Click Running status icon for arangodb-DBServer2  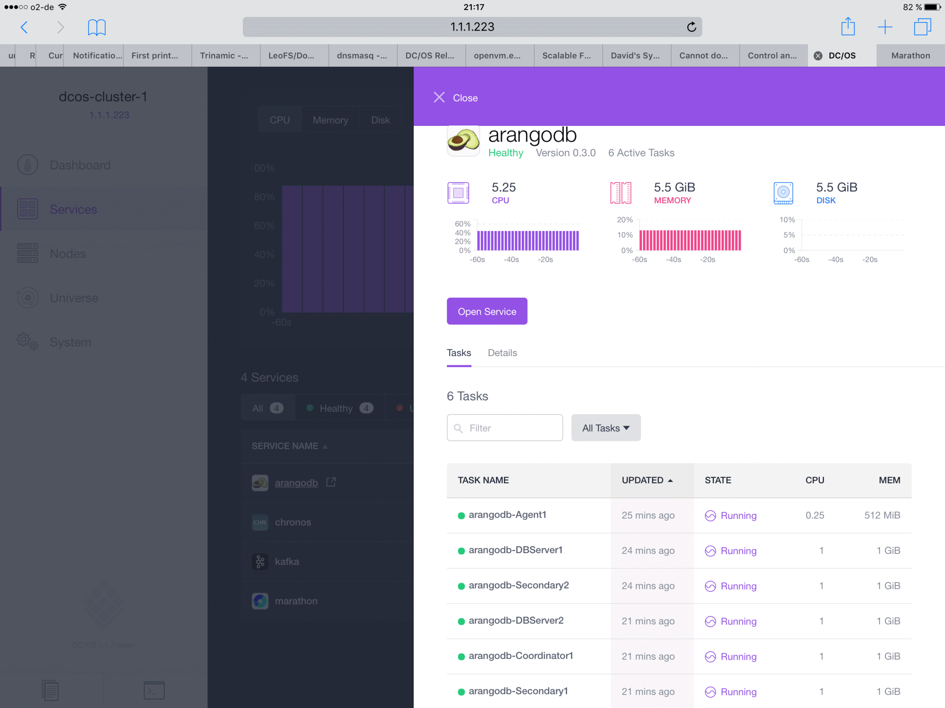pos(710,621)
